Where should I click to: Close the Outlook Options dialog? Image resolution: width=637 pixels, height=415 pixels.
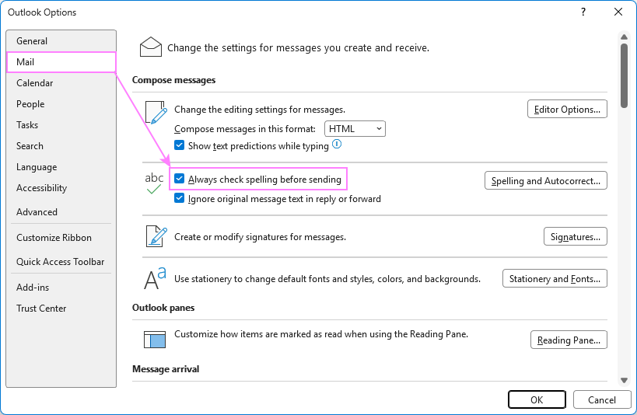pos(618,12)
